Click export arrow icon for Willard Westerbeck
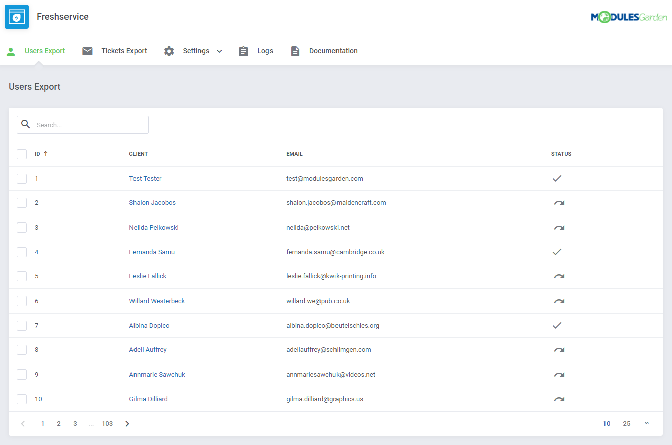This screenshot has height=445, width=672. click(559, 301)
